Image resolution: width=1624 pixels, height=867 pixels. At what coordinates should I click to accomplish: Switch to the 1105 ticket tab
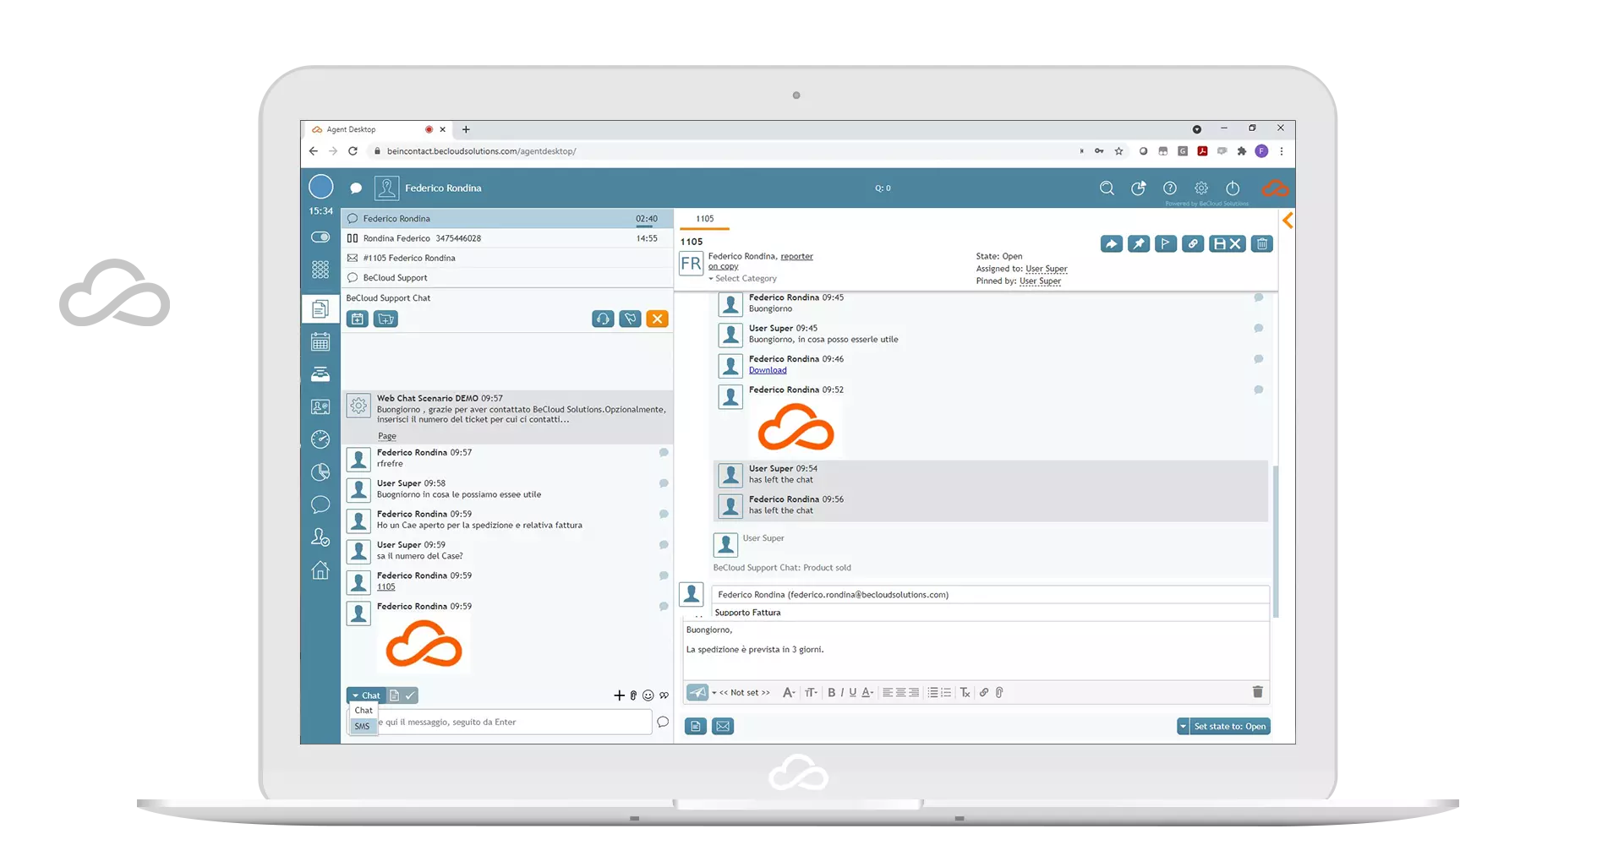tap(704, 219)
